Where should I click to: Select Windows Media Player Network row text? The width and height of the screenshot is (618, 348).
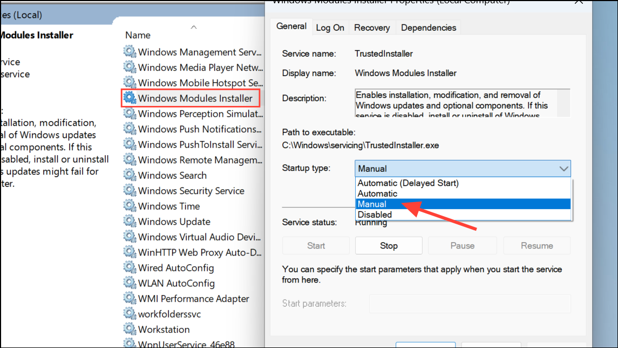200,68
